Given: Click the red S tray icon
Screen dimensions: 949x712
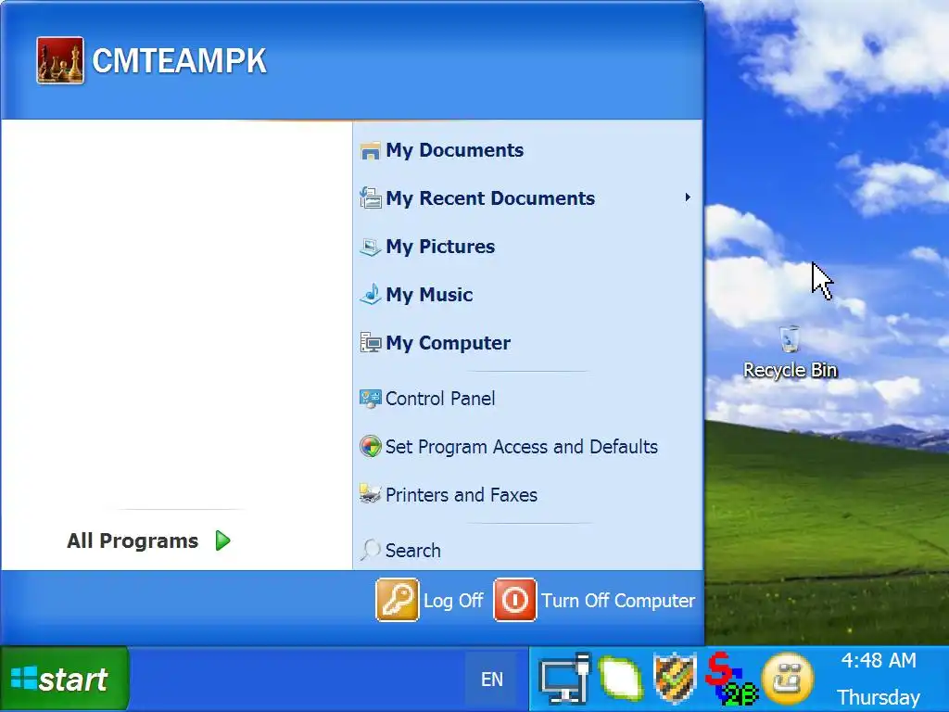Looking at the screenshot, I should tap(730, 679).
